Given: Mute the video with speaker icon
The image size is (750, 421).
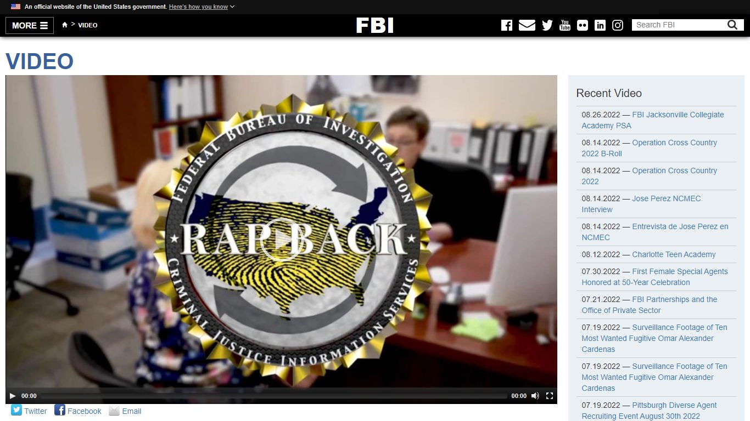Looking at the screenshot, I should click(535, 396).
